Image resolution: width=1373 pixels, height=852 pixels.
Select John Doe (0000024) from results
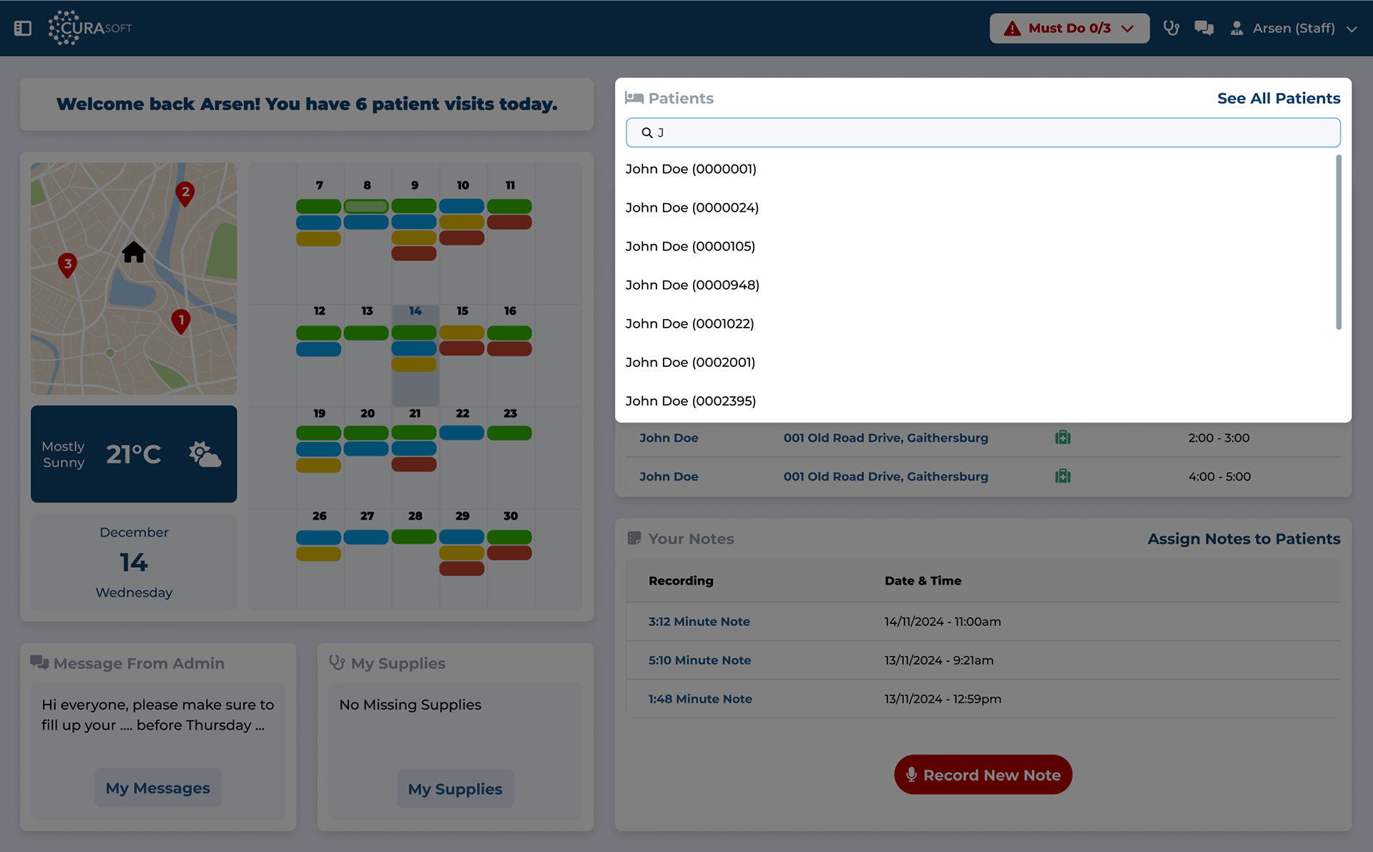pos(692,207)
